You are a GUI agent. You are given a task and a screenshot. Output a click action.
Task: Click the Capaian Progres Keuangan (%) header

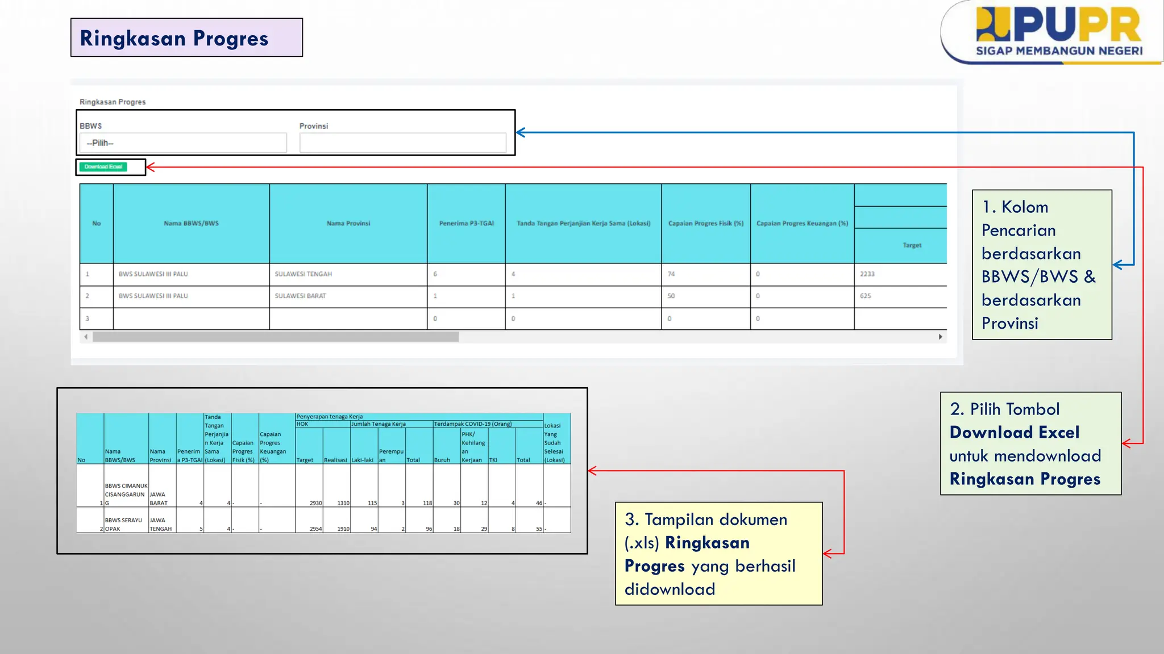pos(802,224)
